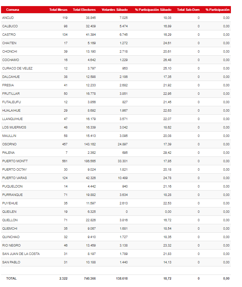This screenshot has height=287, width=242.
Task: Select PUERTO VARAS voters value 10.489
Action: (x=123, y=178)
